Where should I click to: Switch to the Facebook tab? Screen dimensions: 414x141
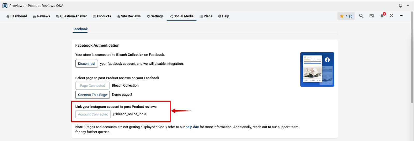tap(80, 29)
